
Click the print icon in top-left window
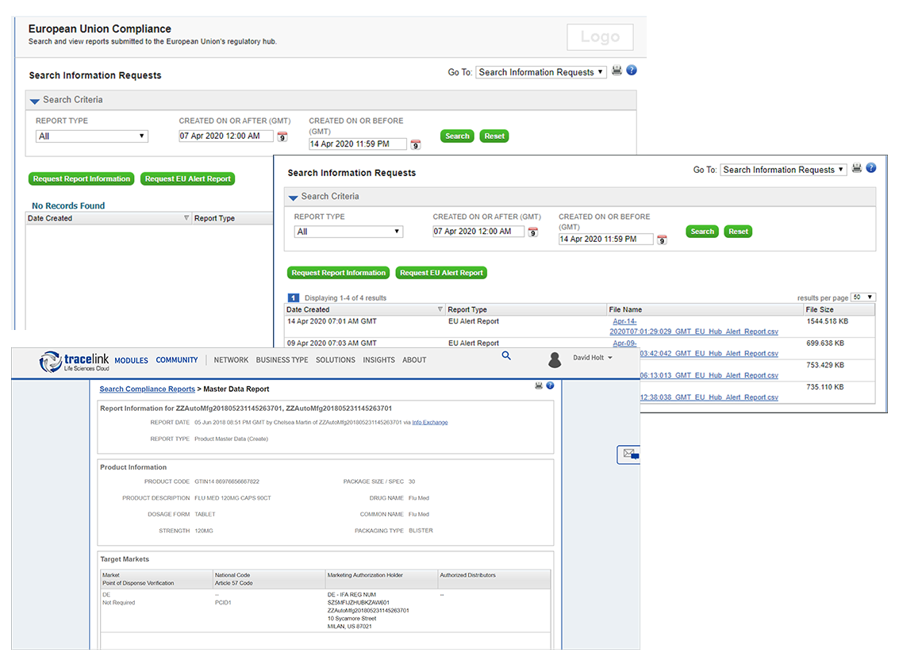617,71
